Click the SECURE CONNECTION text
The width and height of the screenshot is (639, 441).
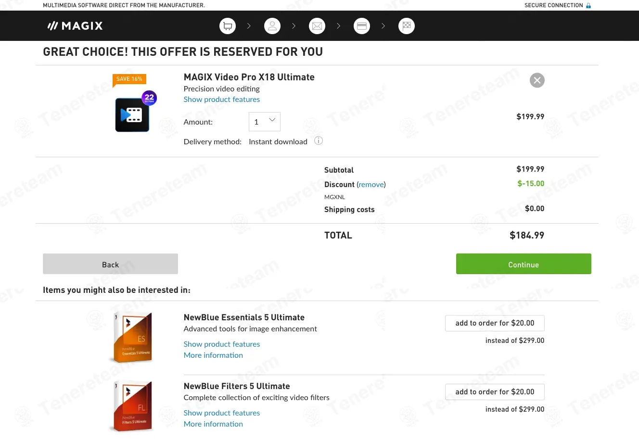553,5
